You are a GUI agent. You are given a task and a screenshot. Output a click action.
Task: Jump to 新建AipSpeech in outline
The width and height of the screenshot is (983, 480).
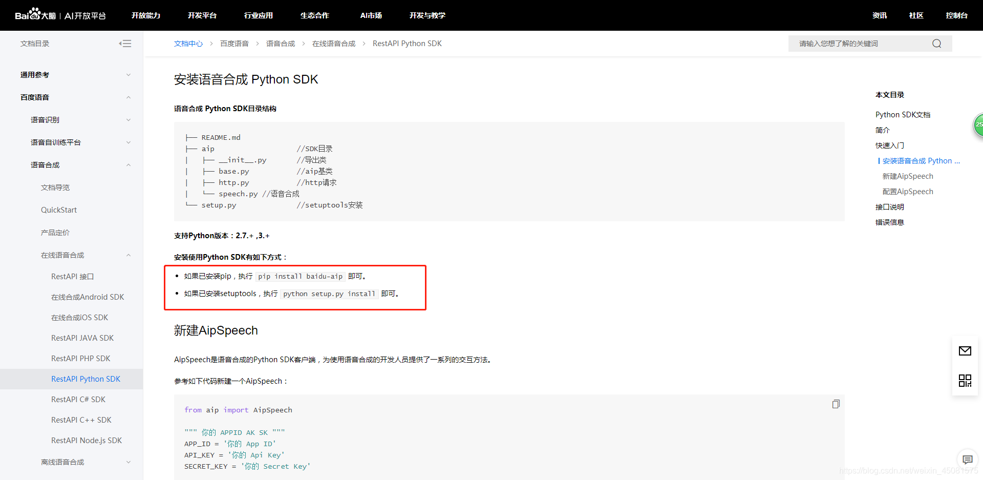[908, 176]
